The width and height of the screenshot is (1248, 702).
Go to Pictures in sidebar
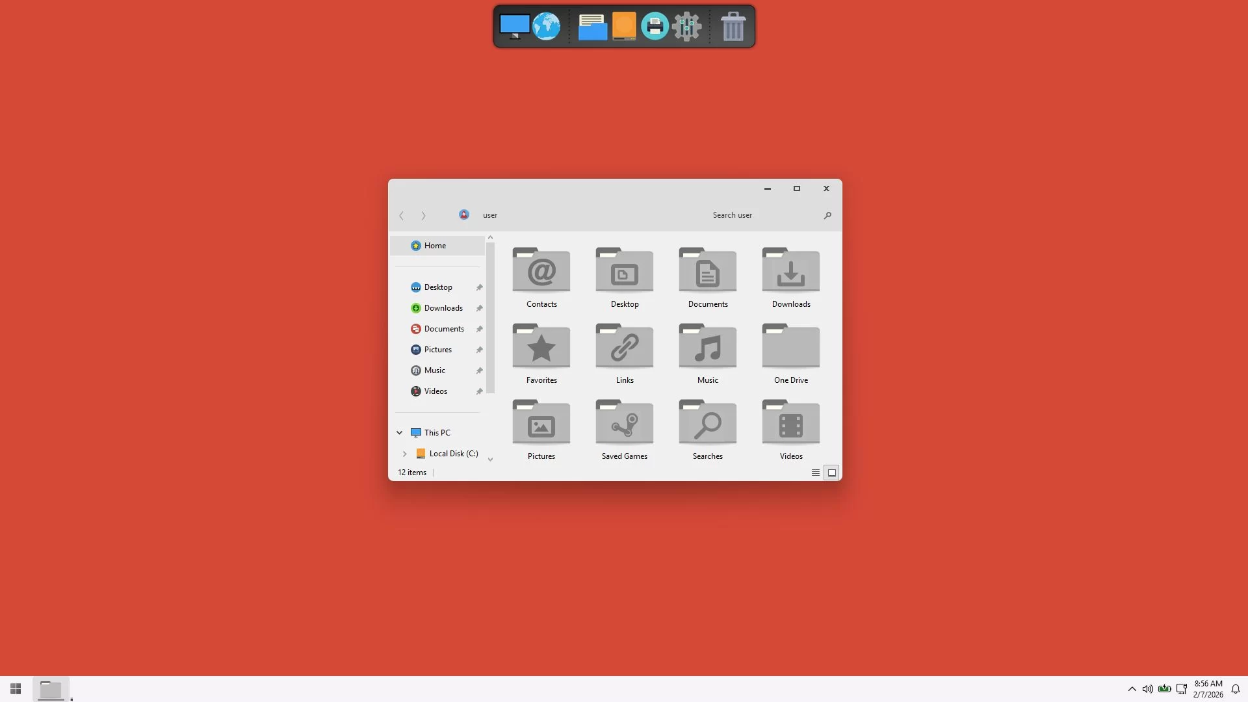(x=437, y=350)
